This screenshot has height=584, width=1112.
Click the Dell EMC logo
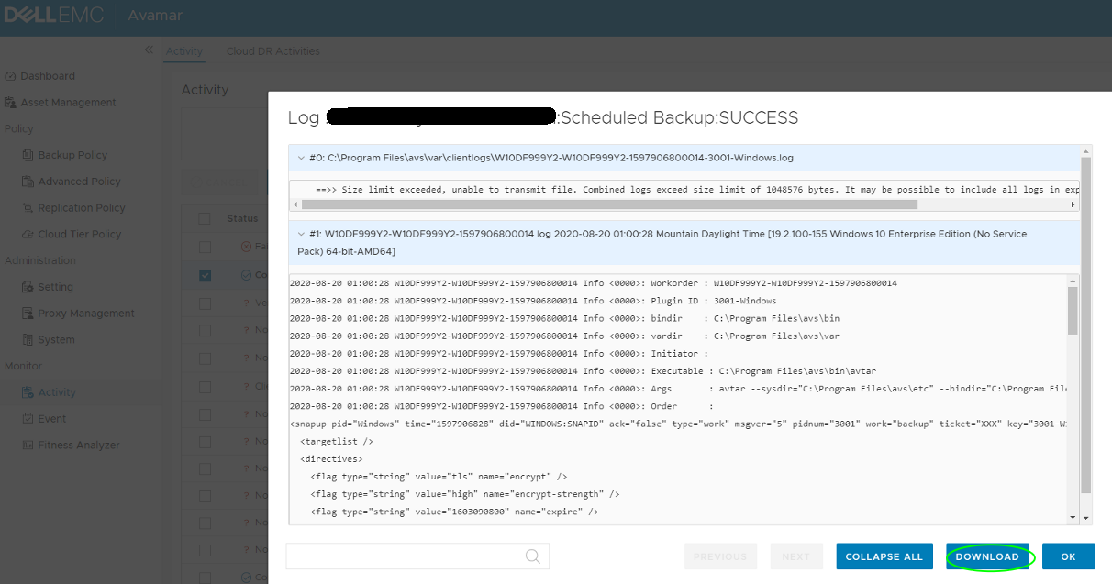52,16
